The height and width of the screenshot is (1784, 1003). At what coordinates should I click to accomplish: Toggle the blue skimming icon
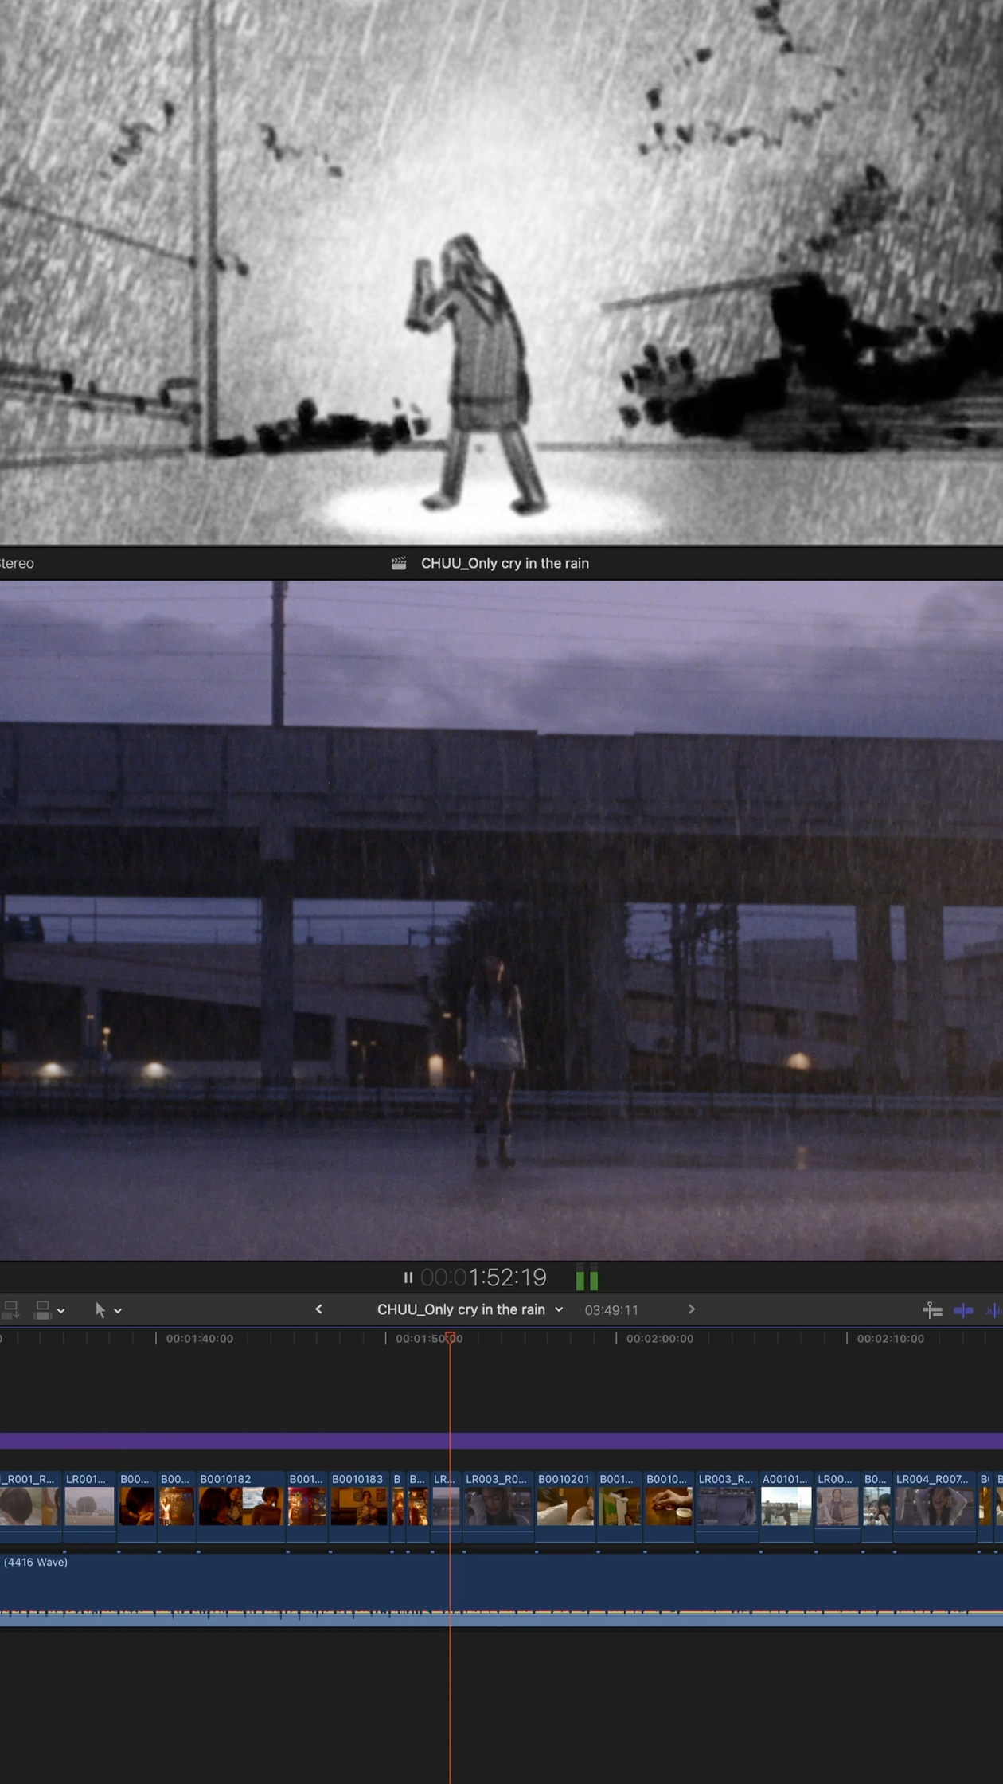coord(963,1309)
